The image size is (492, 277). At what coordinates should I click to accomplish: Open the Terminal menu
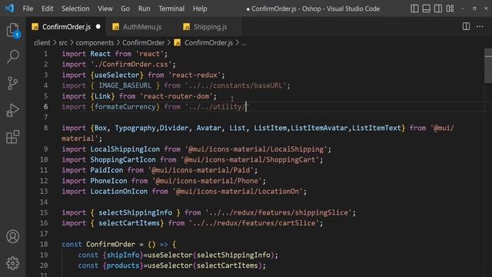tap(171, 8)
